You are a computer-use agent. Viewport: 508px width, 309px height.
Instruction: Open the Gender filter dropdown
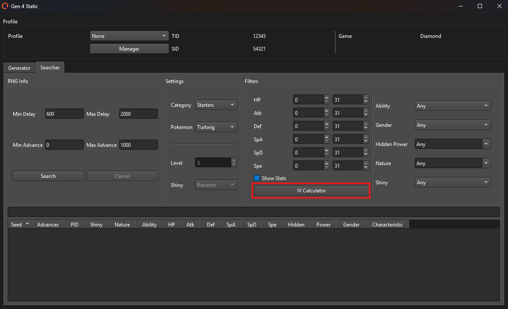(x=453, y=125)
